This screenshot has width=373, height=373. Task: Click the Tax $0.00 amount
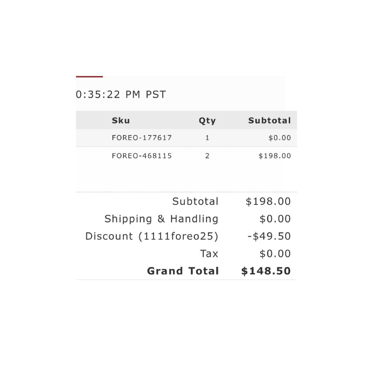click(275, 254)
